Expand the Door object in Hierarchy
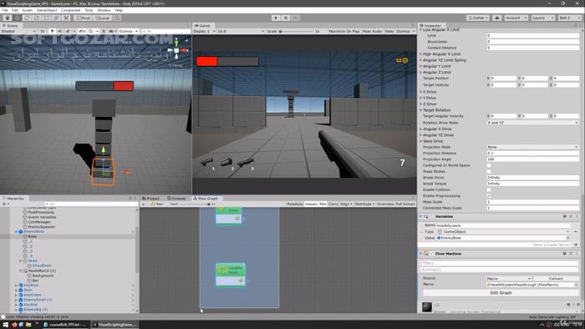 coord(16,290)
